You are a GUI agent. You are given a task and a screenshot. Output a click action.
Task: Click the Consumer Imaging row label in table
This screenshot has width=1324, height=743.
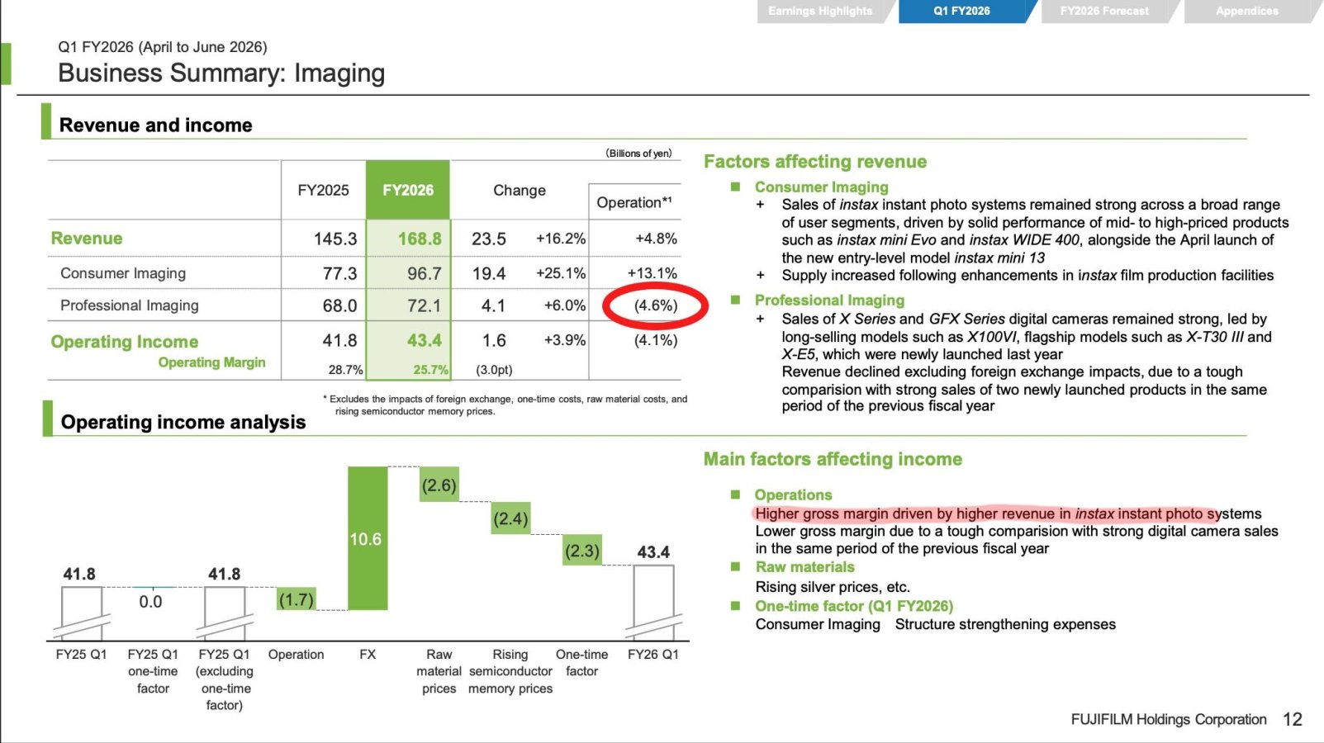point(123,273)
